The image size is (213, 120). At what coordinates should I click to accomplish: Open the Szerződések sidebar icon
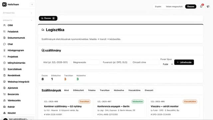pyautogui.click(x=4, y=69)
